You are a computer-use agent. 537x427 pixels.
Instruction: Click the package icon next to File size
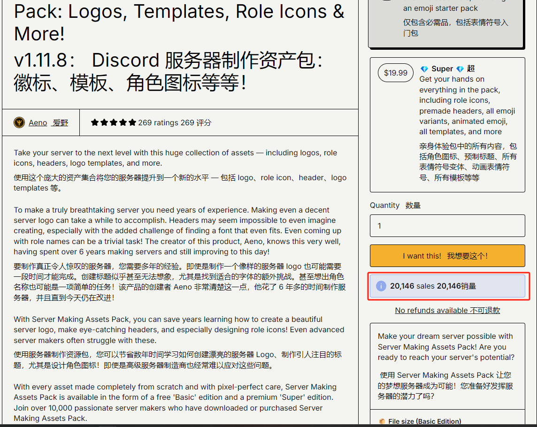coord(382,421)
